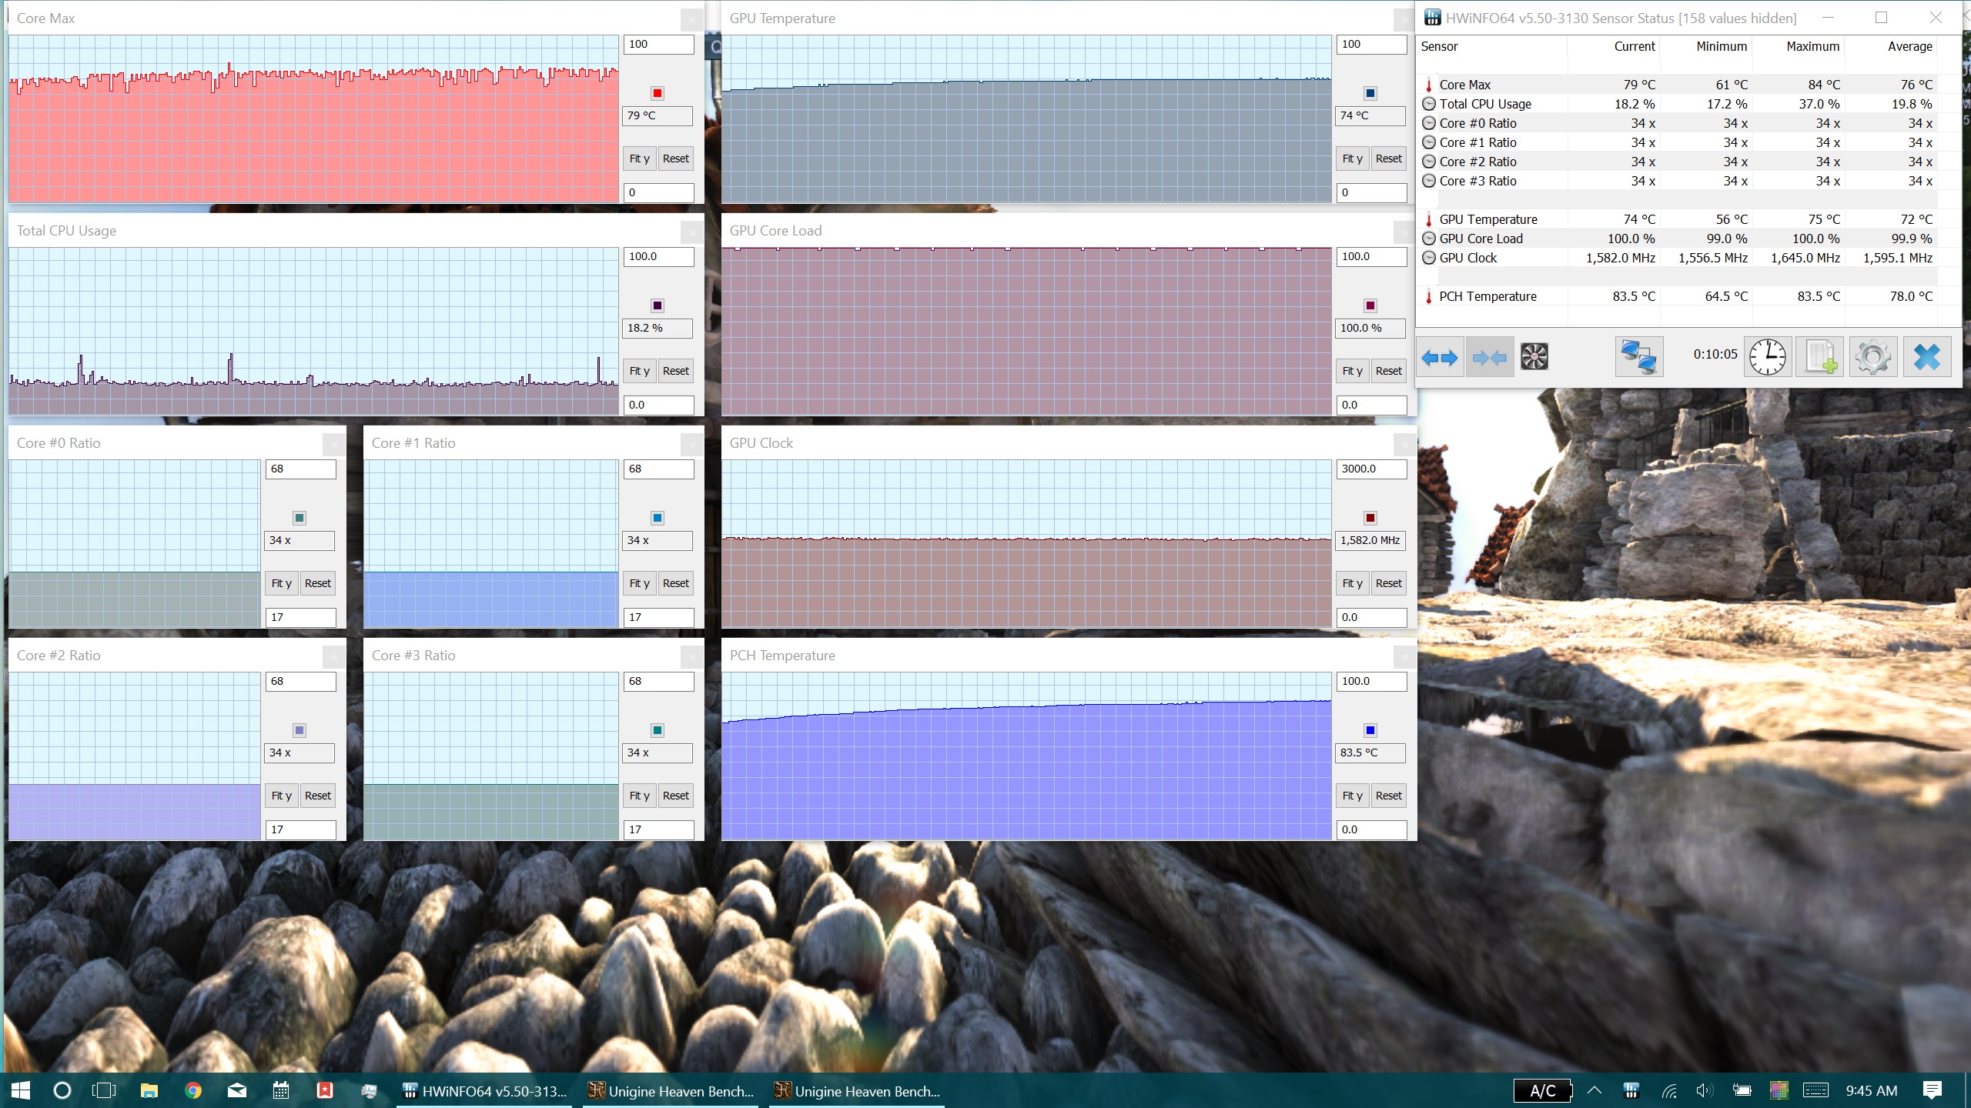
Task: Select the GPU Core Load sensor row
Action: (1678, 239)
